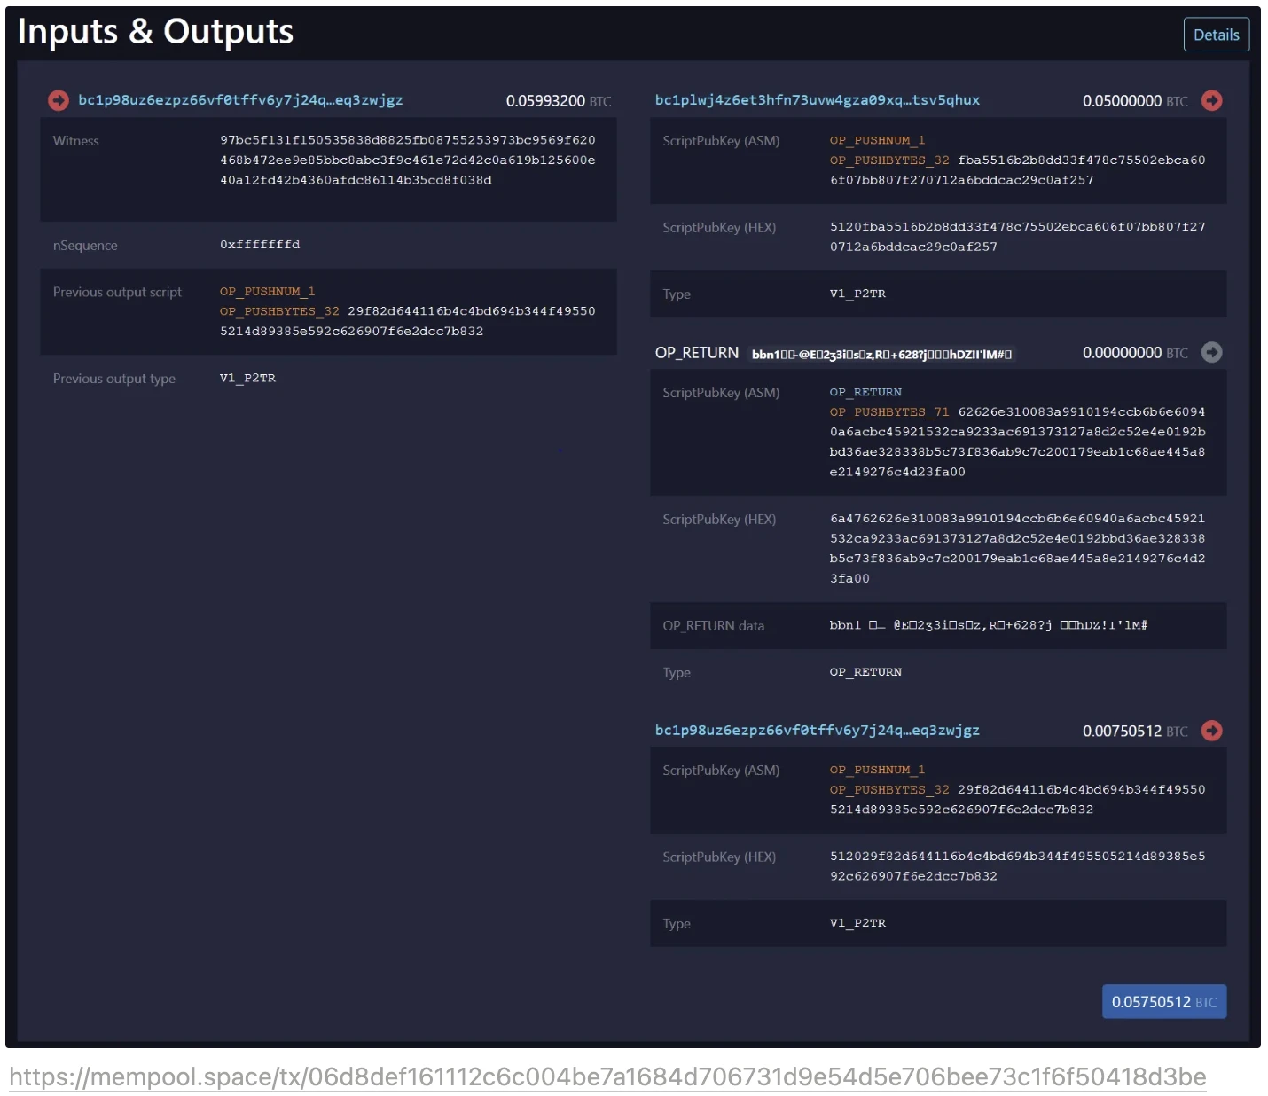The height and width of the screenshot is (1096, 1268).
Task: Click the Inputs & Outputs heading
Action: [x=155, y=32]
